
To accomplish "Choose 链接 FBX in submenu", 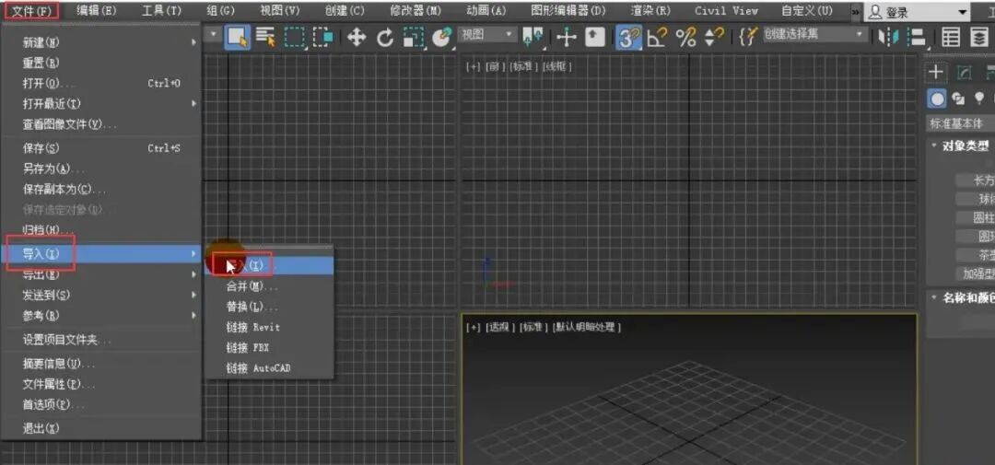I will click(270, 348).
